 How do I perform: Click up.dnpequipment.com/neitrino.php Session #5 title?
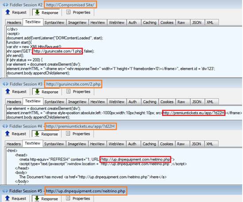click(85, 191)
